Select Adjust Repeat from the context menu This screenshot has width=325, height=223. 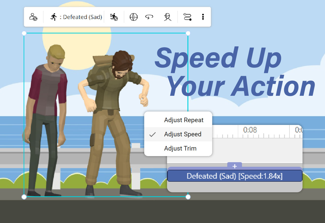pos(184,120)
